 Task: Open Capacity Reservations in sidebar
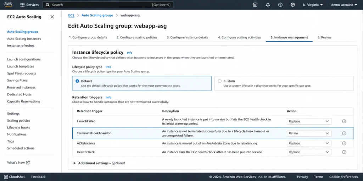24,101
